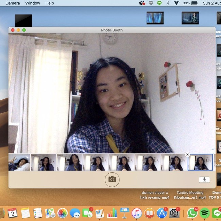221x221 pixels.
Task: Open the share button in Photo Booth
Action: [204, 180]
